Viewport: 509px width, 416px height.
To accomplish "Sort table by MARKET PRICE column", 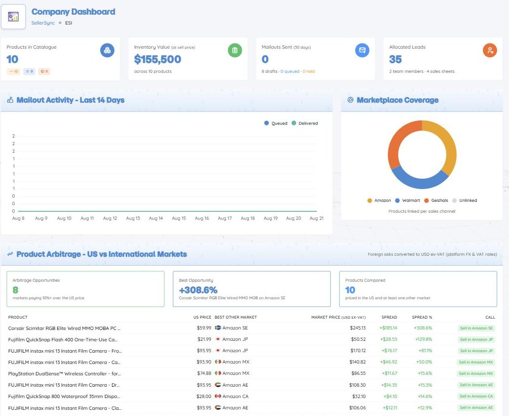I will pyautogui.click(x=339, y=317).
